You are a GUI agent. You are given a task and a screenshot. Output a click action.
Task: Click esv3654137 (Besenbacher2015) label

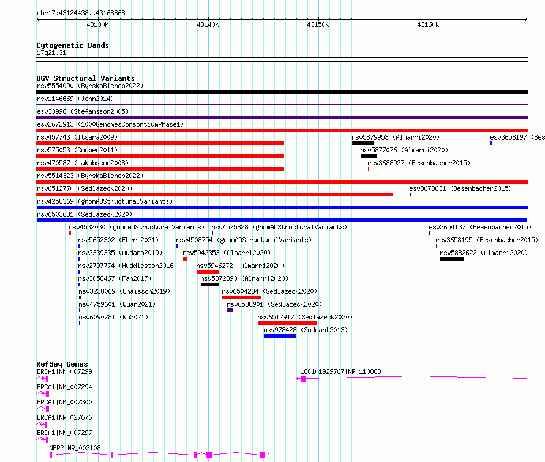[480, 227]
